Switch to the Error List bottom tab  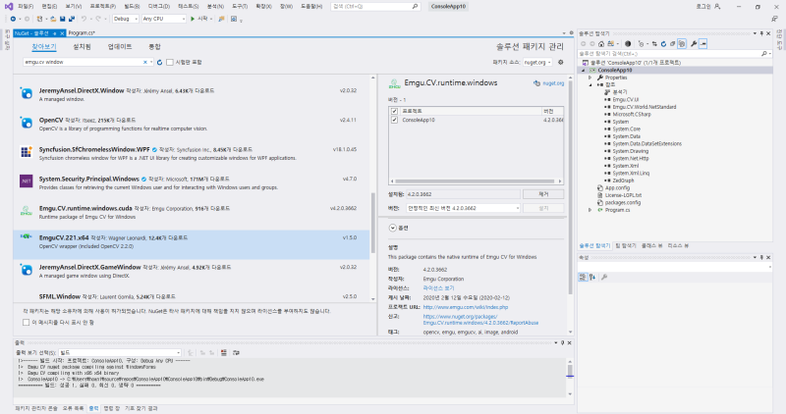point(73,408)
